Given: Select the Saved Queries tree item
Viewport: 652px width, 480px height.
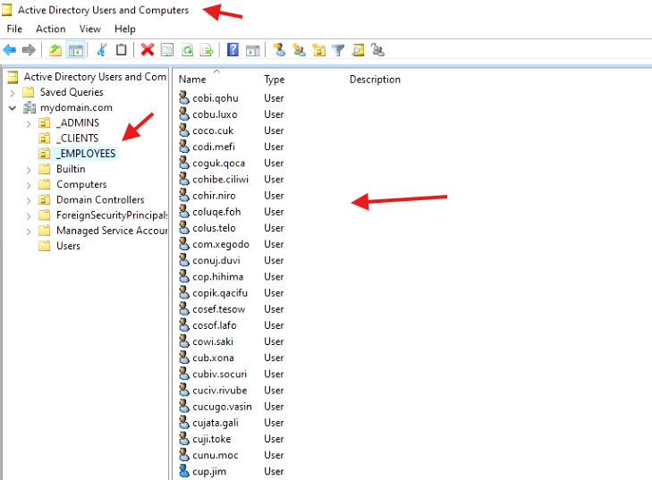Looking at the screenshot, I should [72, 92].
